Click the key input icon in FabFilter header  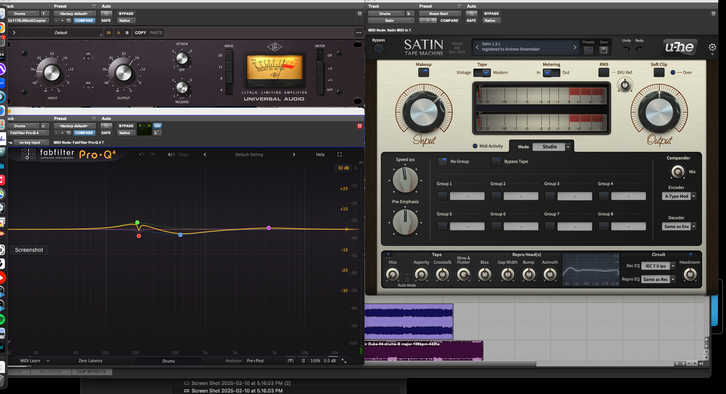[11, 143]
